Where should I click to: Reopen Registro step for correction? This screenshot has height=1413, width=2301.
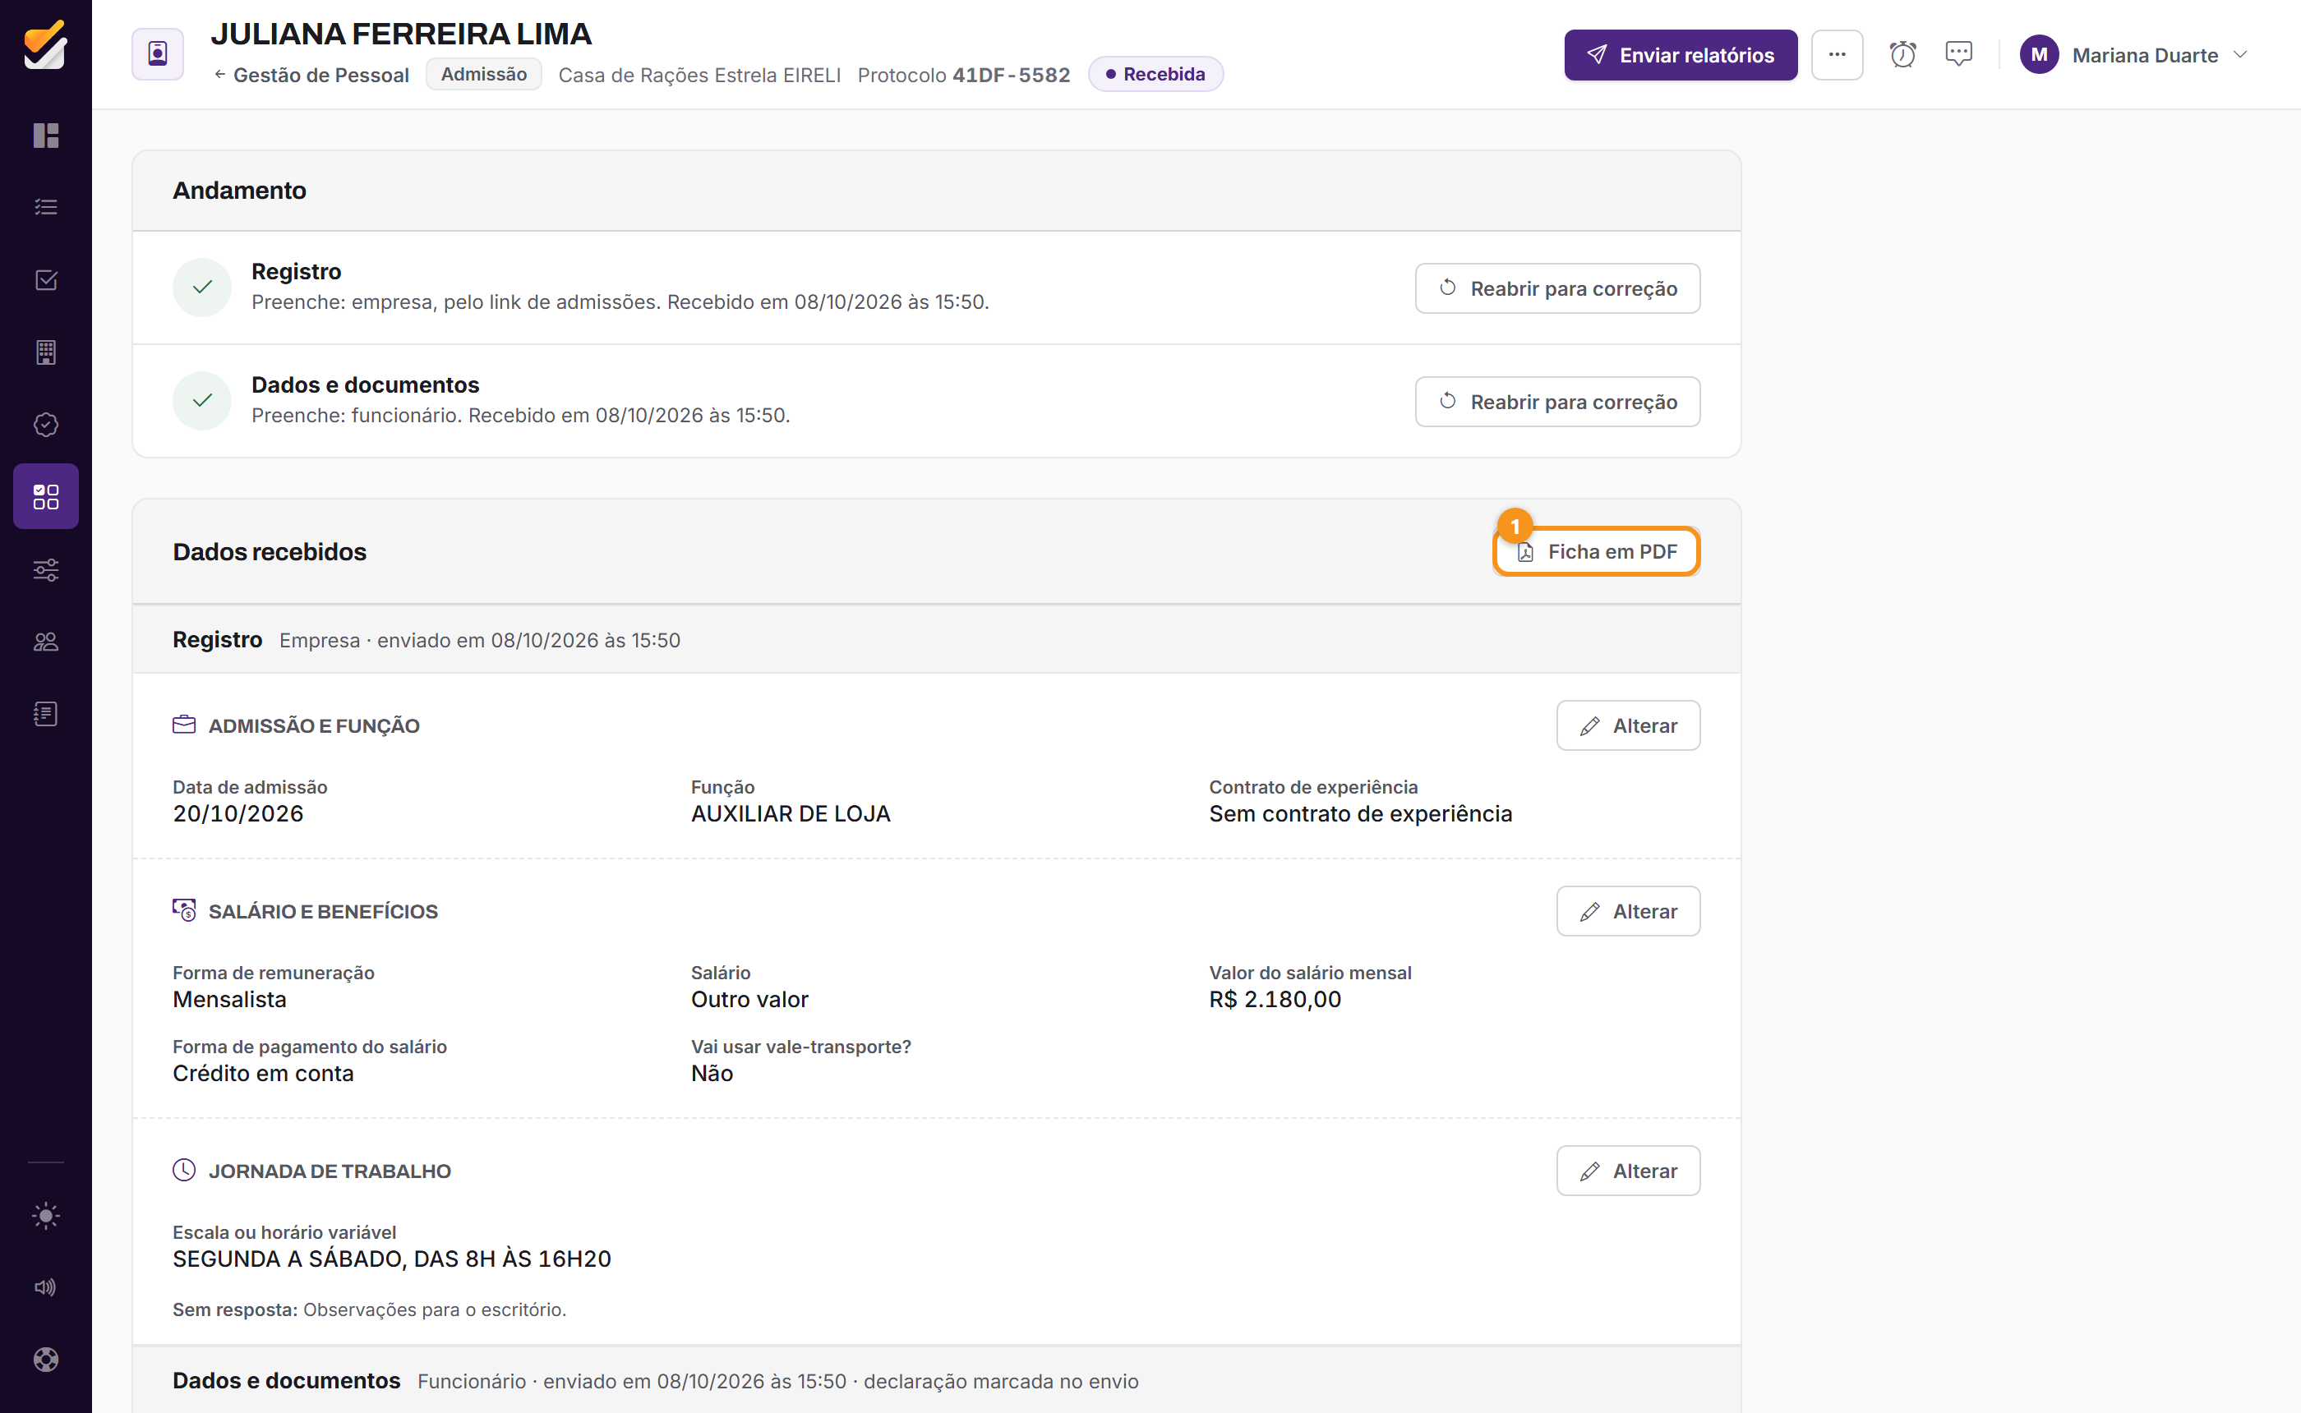(x=1557, y=288)
